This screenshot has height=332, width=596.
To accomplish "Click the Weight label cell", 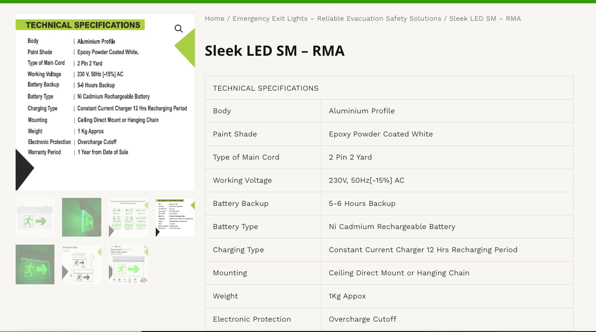I will [x=263, y=296].
